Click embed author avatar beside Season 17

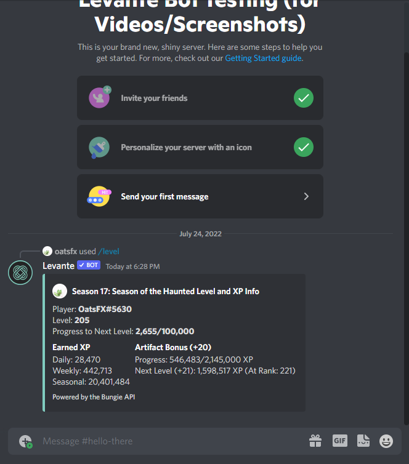click(x=60, y=291)
